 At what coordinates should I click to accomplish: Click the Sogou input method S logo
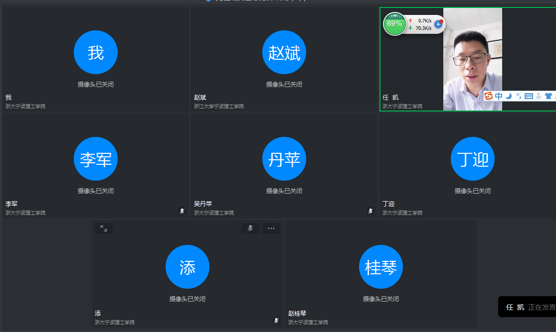pyautogui.click(x=489, y=96)
